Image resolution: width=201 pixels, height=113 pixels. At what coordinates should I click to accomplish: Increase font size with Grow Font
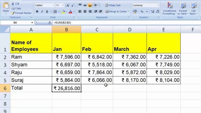68,5
